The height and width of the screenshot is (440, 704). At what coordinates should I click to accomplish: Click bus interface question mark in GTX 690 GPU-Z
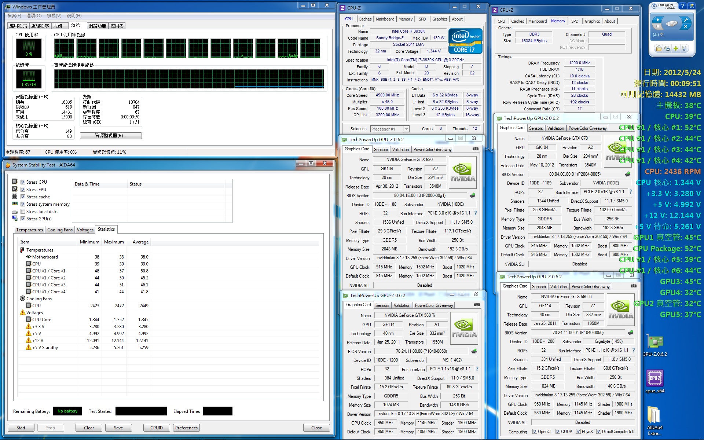point(476,213)
